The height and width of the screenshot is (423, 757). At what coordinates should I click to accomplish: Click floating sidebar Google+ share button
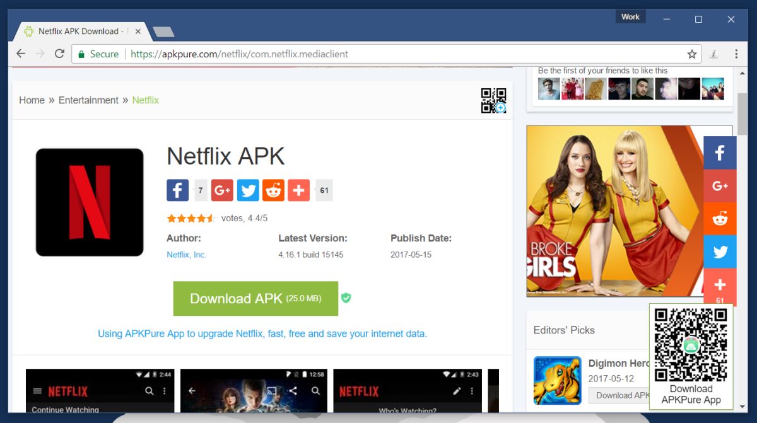click(x=720, y=185)
